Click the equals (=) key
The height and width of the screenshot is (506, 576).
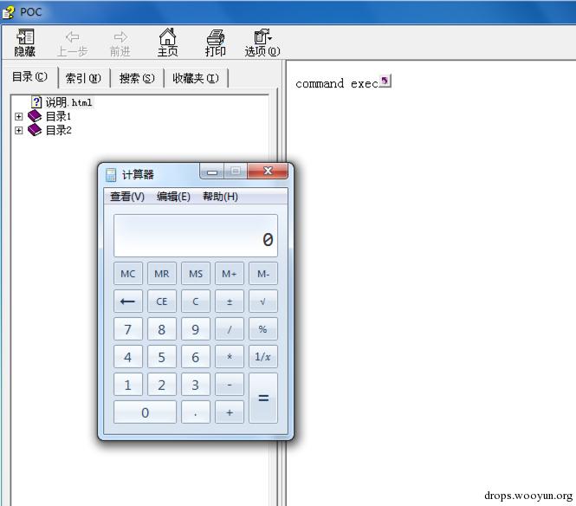(x=263, y=398)
